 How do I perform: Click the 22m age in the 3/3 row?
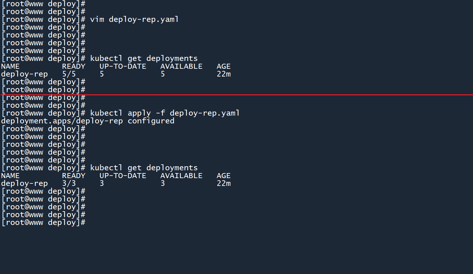click(x=224, y=183)
